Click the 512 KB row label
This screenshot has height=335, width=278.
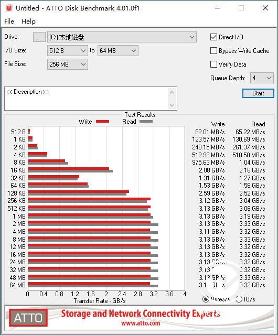[16, 208]
